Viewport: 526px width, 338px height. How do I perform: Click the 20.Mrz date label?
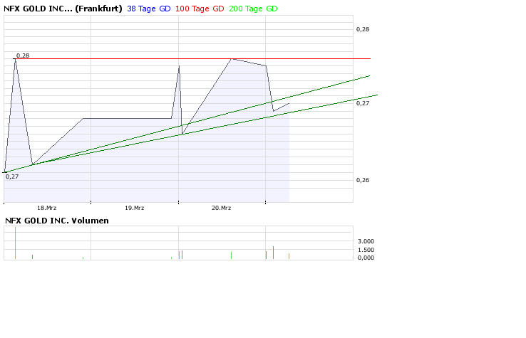click(x=222, y=208)
